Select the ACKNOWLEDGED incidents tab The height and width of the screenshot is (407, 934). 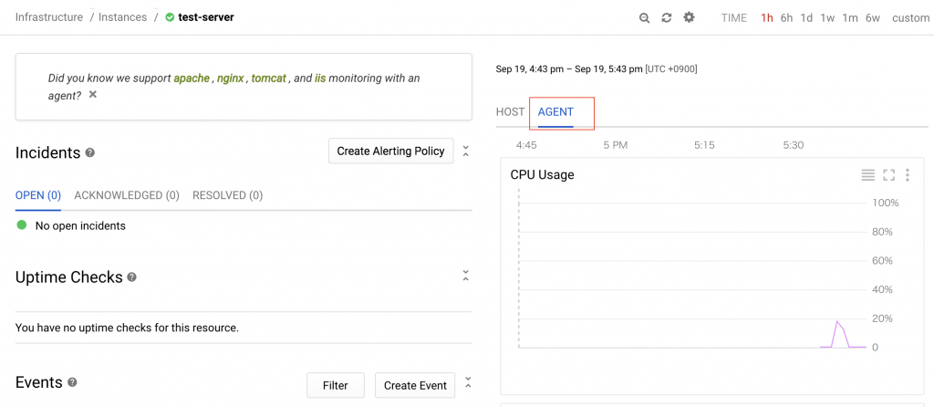point(127,195)
